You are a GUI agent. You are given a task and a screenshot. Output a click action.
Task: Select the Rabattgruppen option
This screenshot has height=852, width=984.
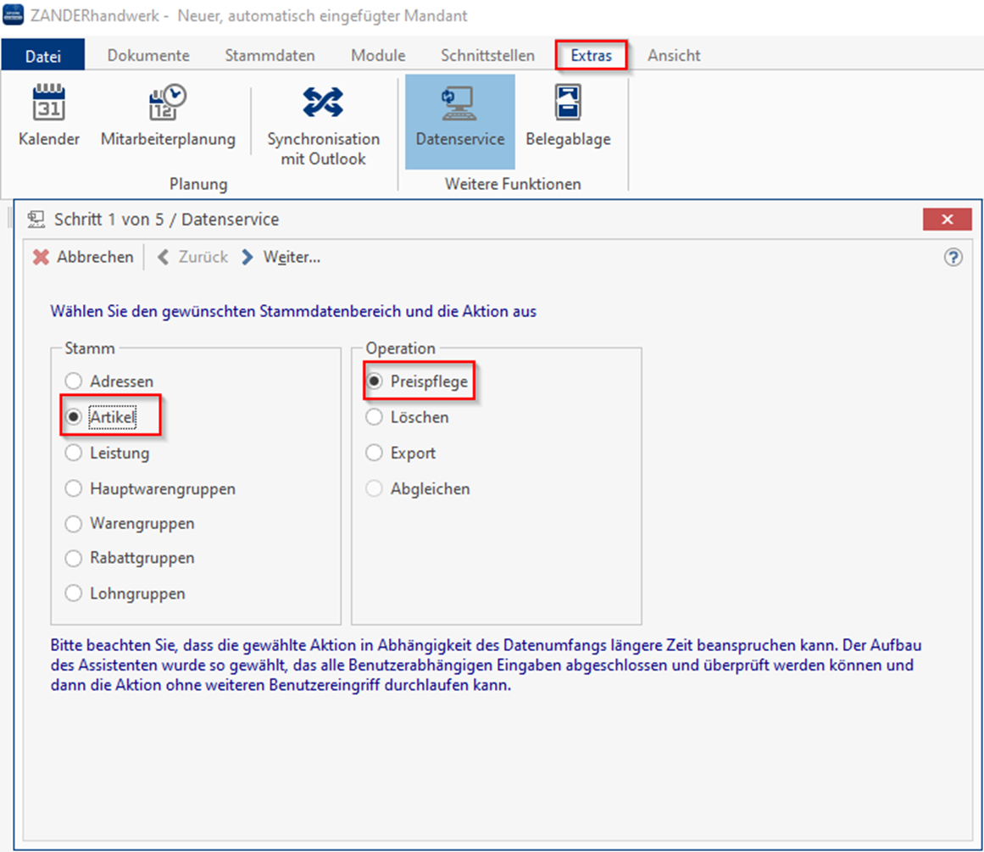click(x=74, y=559)
